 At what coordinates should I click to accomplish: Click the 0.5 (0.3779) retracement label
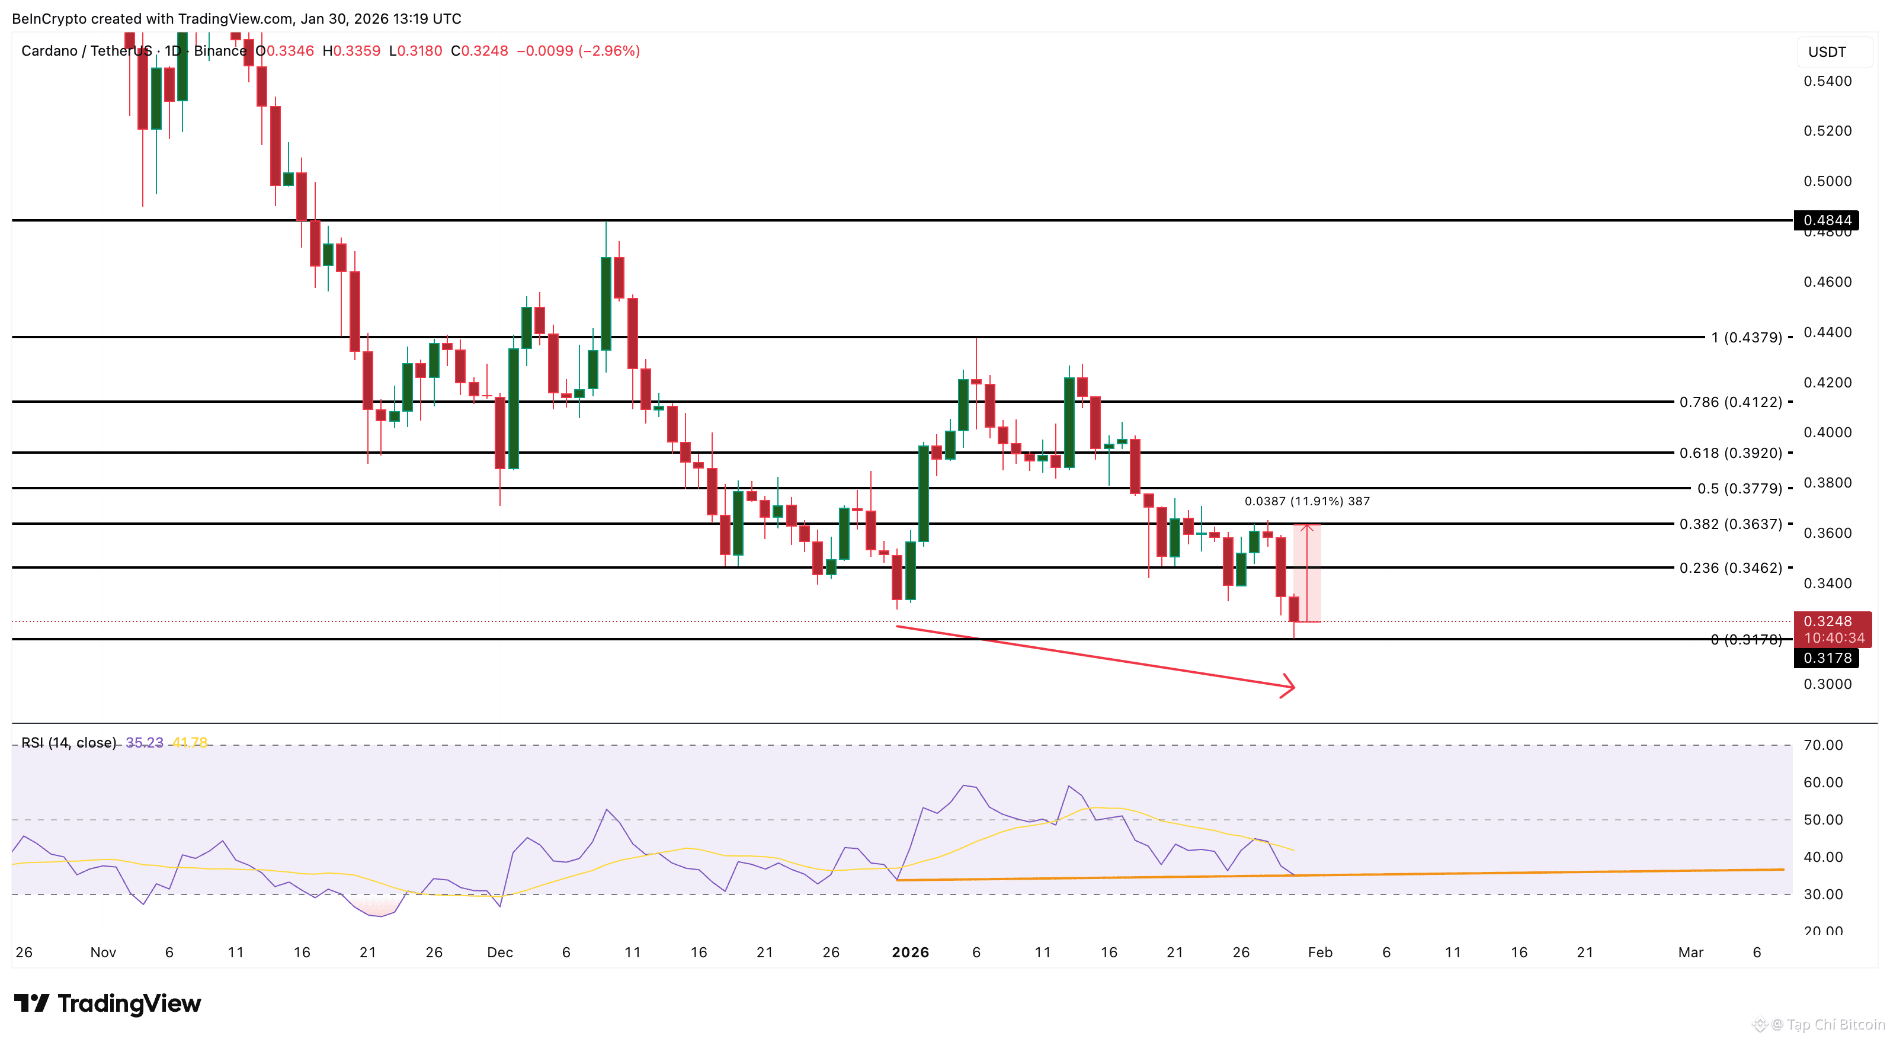point(1739,489)
